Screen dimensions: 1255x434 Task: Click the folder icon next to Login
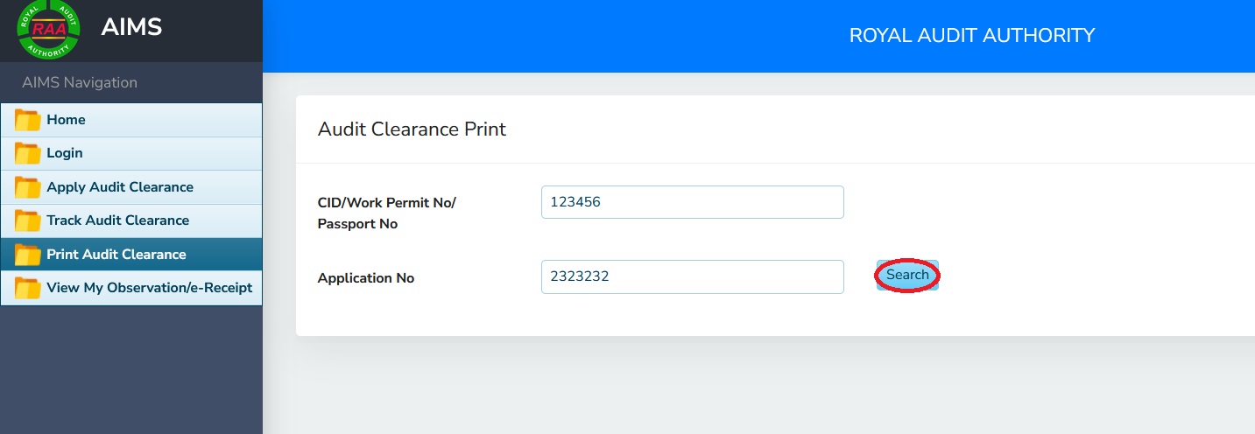pyautogui.click(x=28, y=154)
